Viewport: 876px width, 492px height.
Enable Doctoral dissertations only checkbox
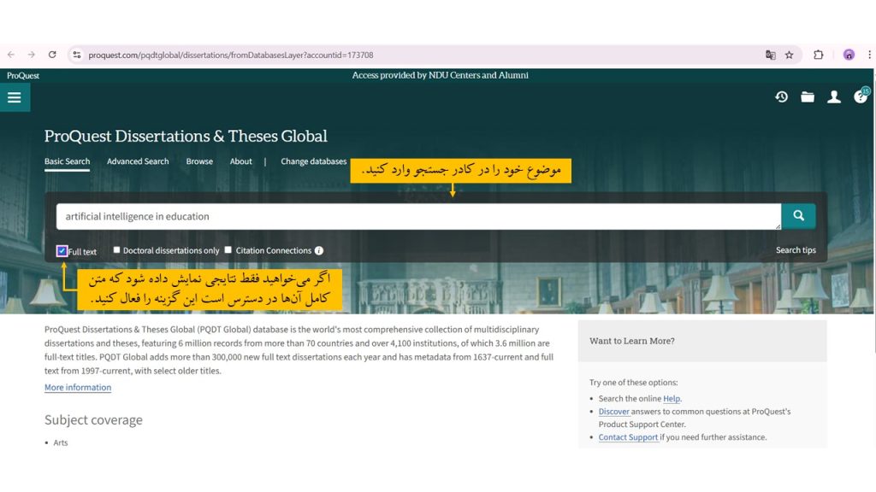pos(116,250)
